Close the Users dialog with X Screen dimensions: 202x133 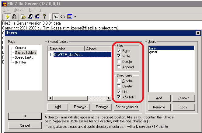point(198,33)
